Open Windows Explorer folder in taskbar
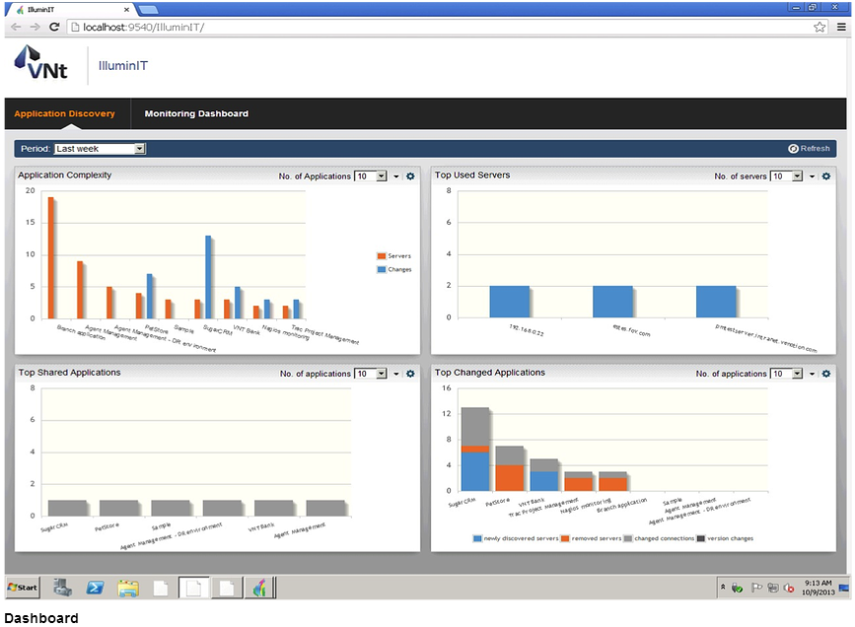Image resolution: width=855 pixels, height=627 pixels. pos(128,588)
